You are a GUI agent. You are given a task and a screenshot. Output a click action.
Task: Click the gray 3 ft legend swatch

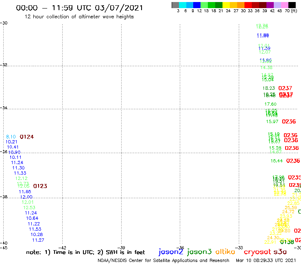pos(175,5)
